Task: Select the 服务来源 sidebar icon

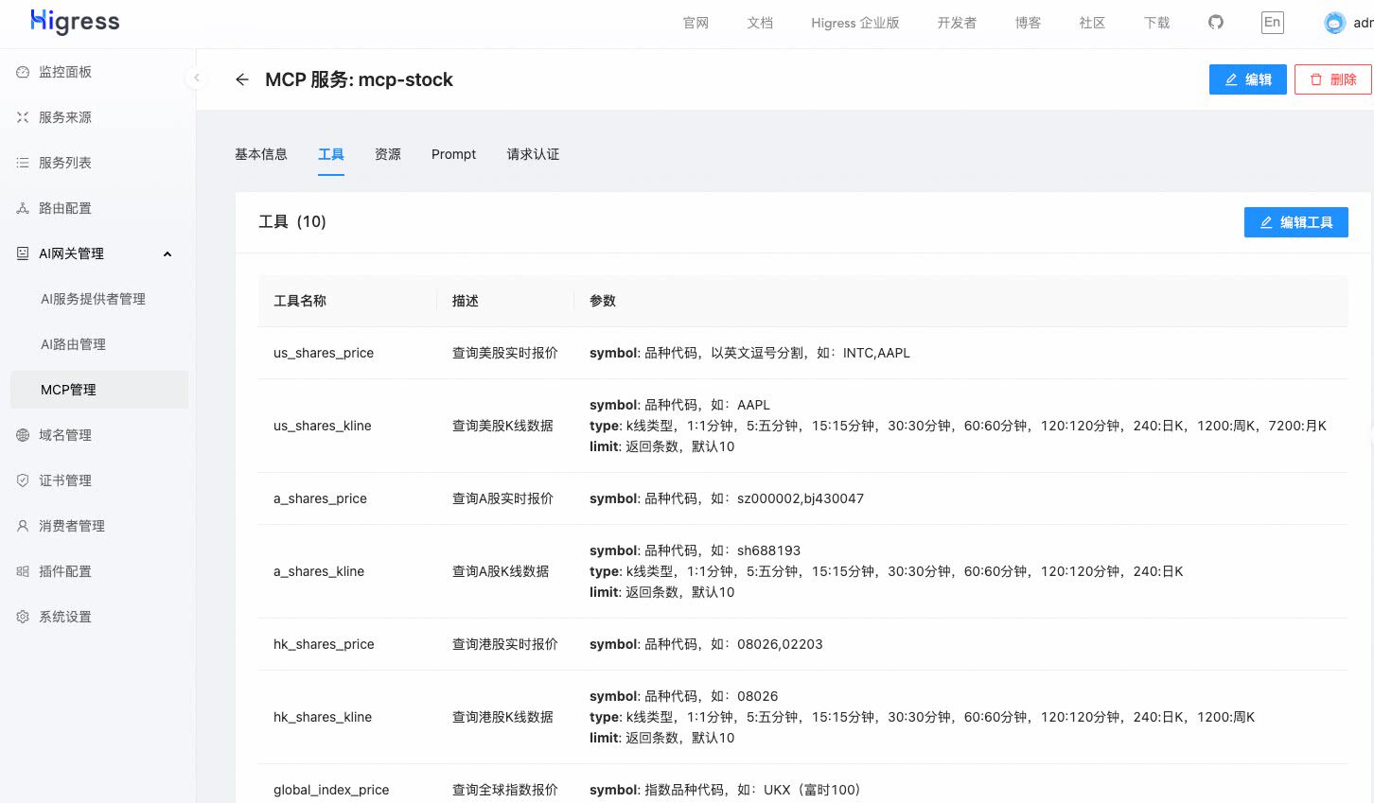Action: pyautogui.click(x=21, y=116)
